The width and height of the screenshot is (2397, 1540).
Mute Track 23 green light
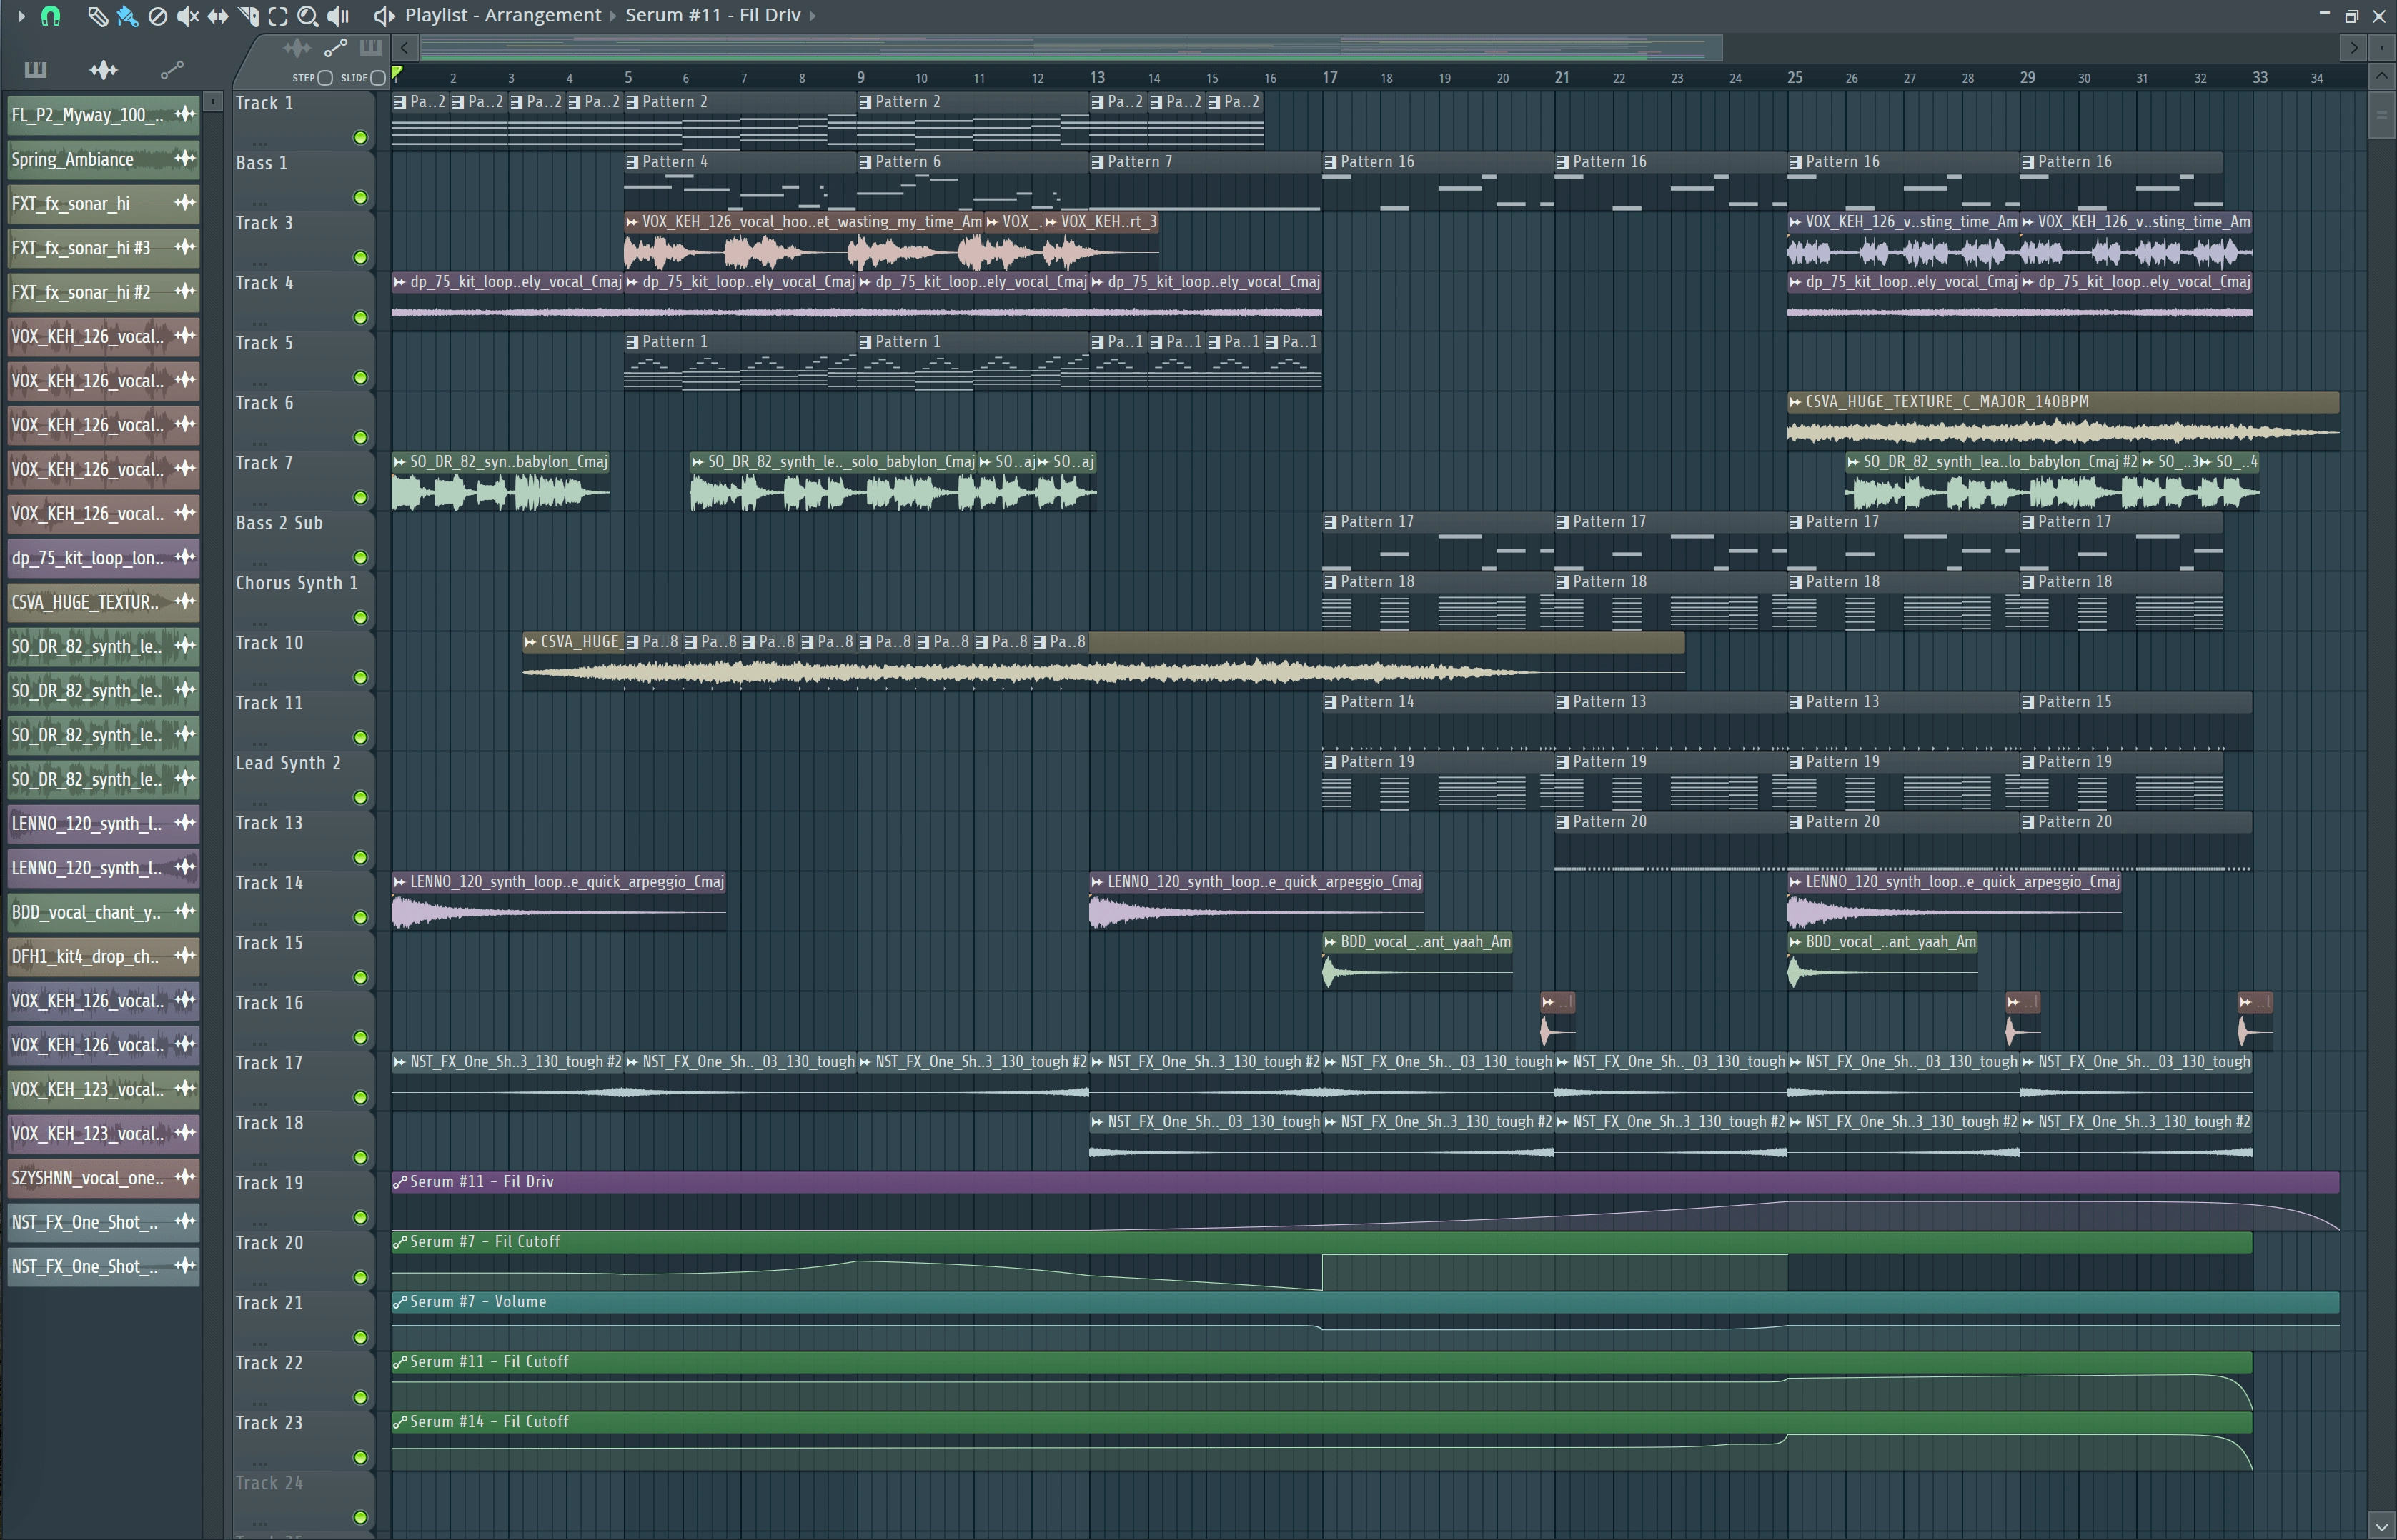[360, 1458]
